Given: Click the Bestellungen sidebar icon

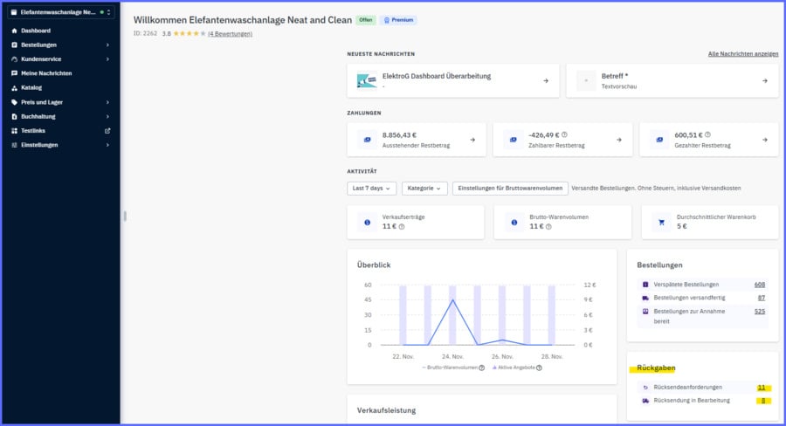Looking at the screenshot, I should pyautogui.click(x=14, y=45).
